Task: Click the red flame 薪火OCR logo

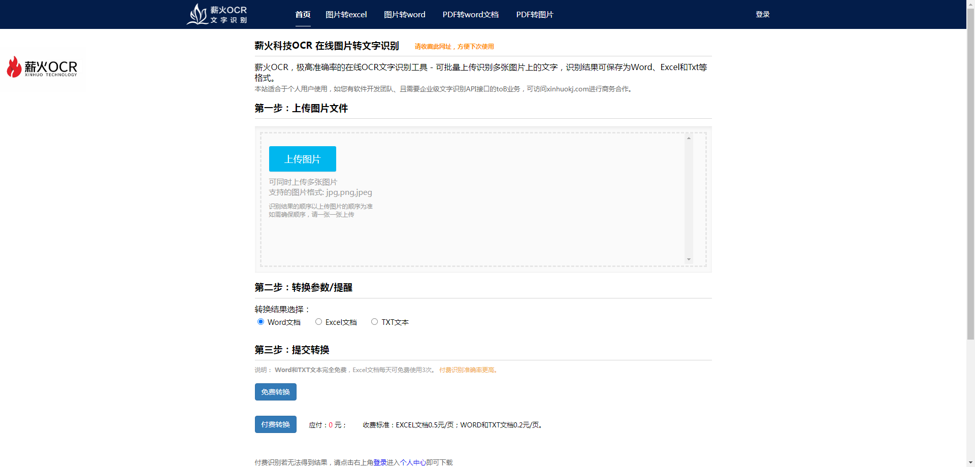Action: (x=42, y=67)
